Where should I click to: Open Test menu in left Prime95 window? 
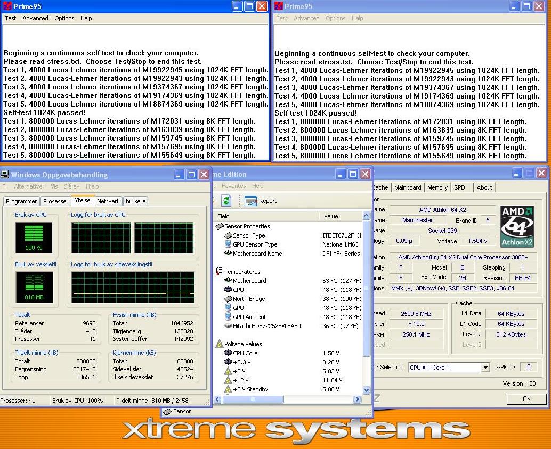pos(10,18)
